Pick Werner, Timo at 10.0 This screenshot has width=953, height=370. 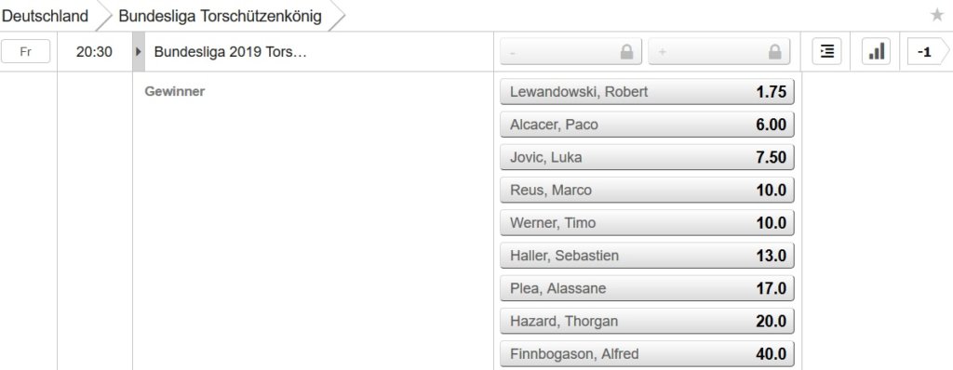click(647, 223)
